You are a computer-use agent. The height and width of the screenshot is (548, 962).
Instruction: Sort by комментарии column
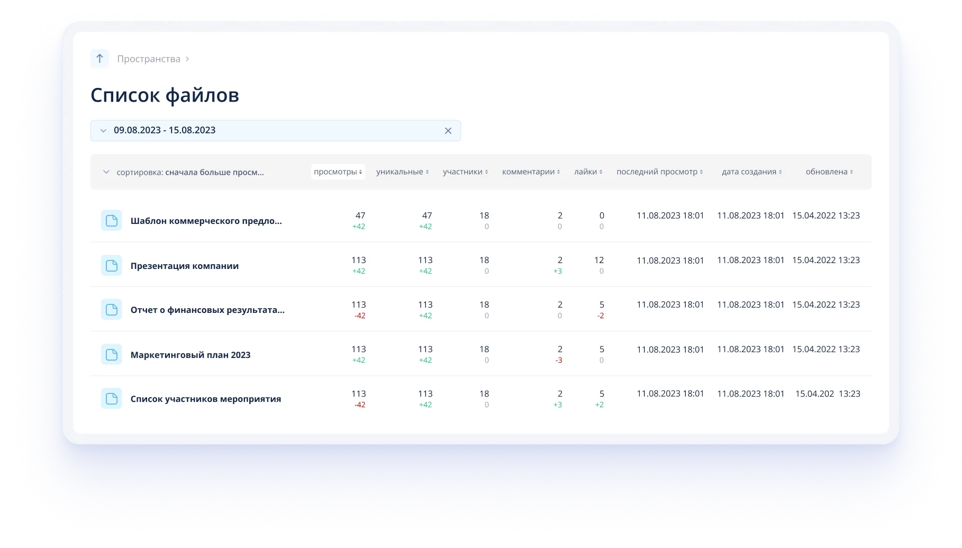pos(531,172)
